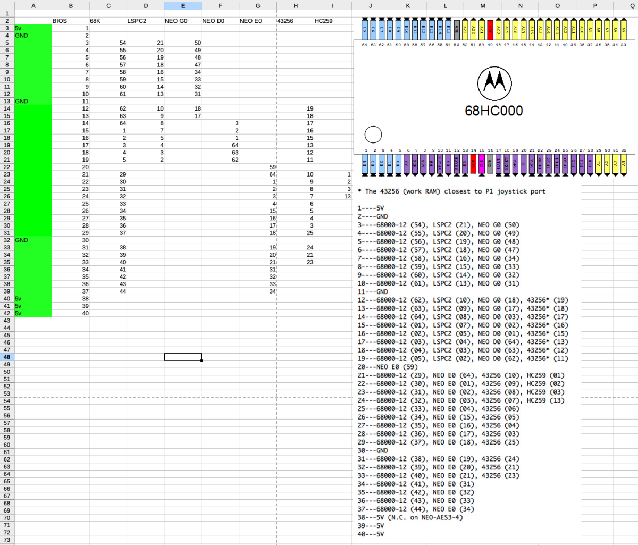Select row 13 header

7,101
